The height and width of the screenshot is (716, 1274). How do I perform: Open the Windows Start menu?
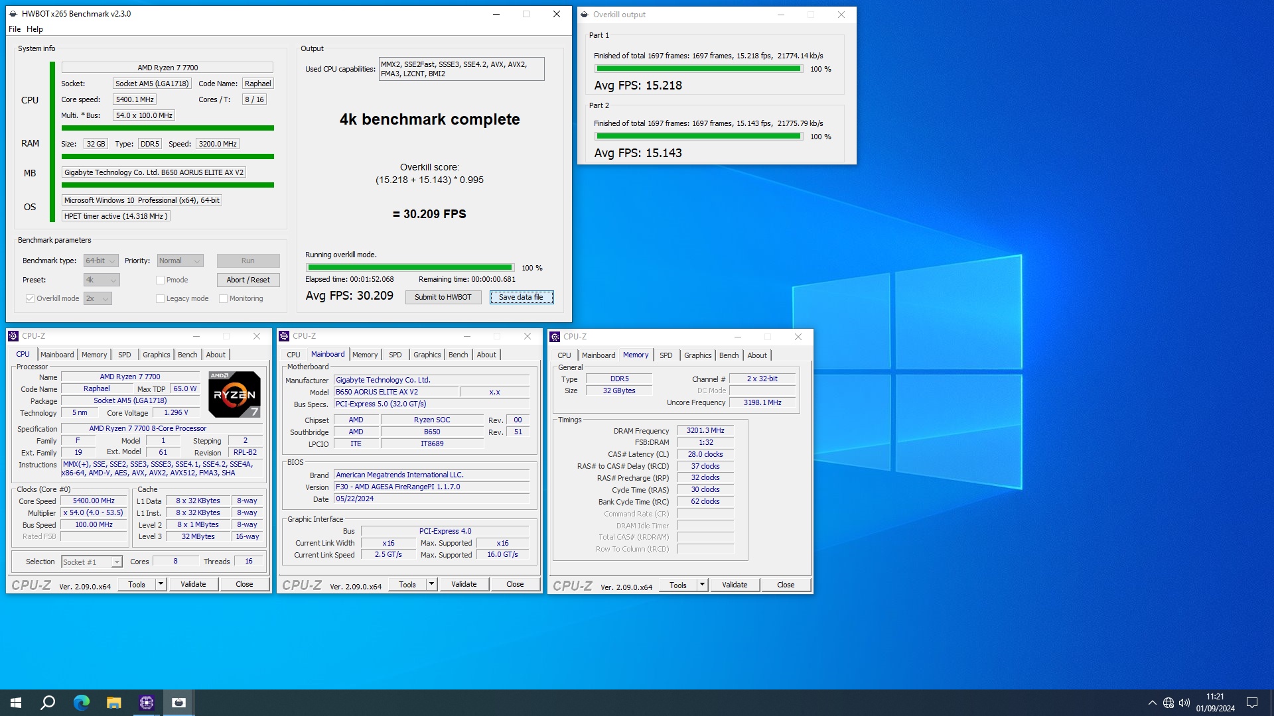click(x=16, y=703)
